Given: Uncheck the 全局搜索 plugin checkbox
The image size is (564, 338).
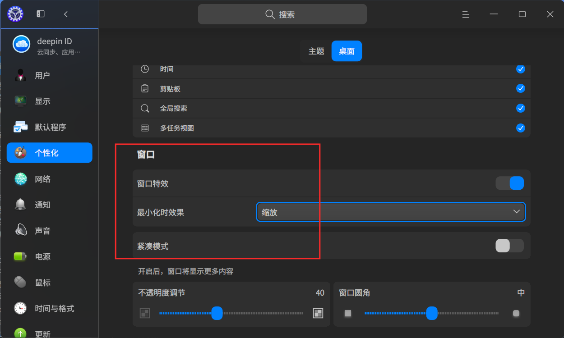Looking at the screenshot, I should pyautogui.click(x=521, y=108).
